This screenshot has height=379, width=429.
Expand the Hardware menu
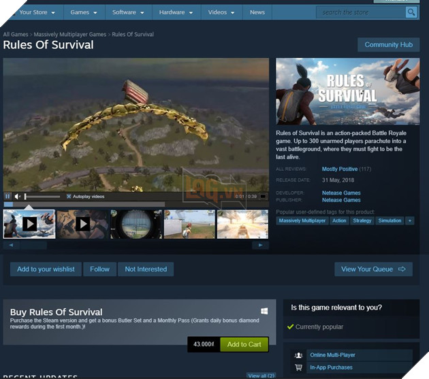point(176,12)
